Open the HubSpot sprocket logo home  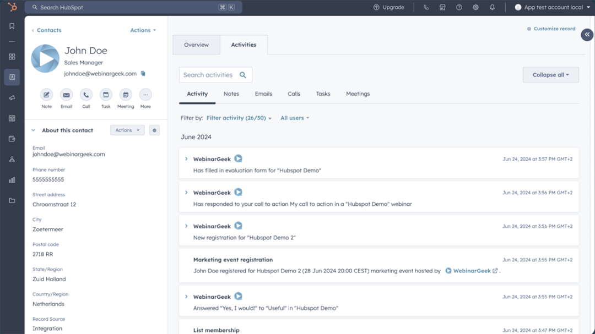[12, 7]
